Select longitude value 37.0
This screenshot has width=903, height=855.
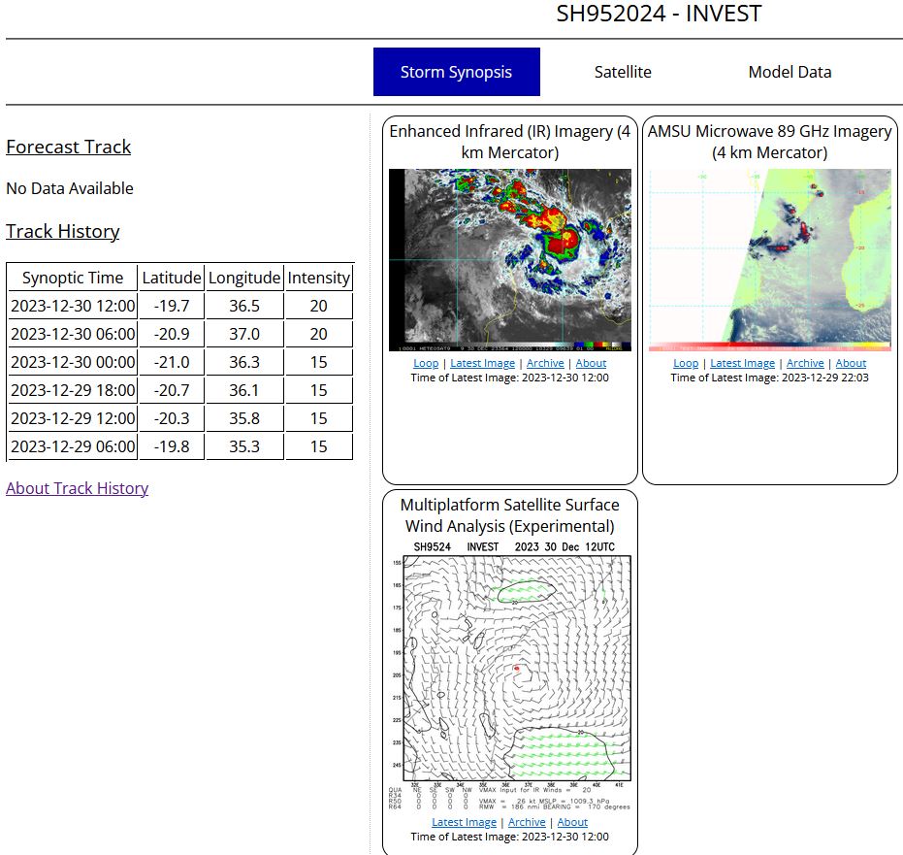tap(244, 334)
